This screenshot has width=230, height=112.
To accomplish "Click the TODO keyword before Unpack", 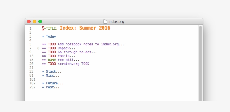I will pos(52,48).
